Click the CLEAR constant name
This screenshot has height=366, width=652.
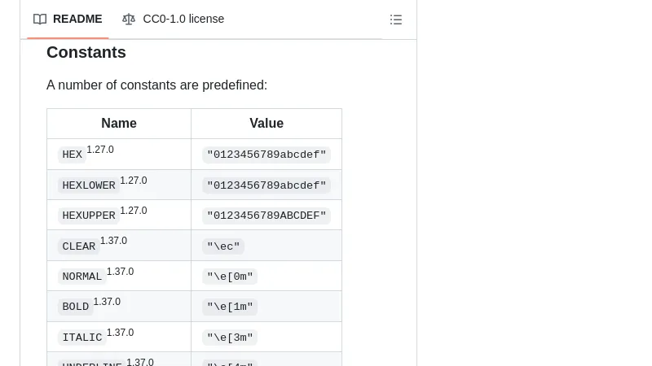point(79,246)
